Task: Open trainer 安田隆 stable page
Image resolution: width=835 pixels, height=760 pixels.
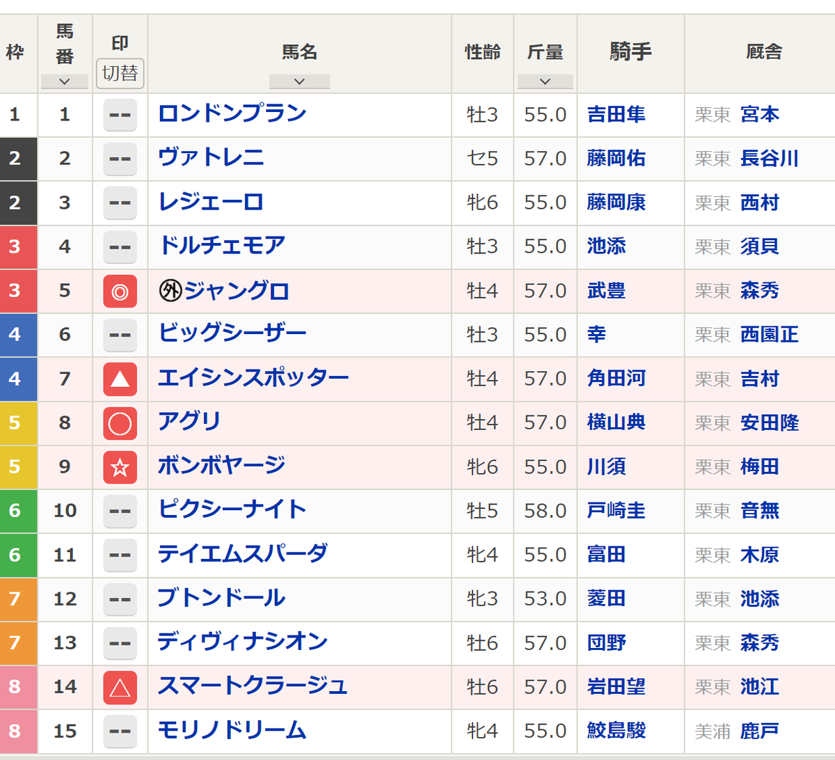Action: click(x=770, y=422)
